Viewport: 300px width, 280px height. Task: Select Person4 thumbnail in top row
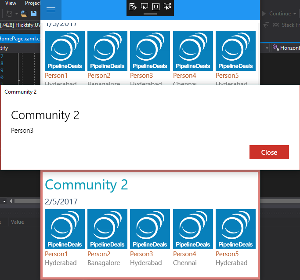[193, 51]
